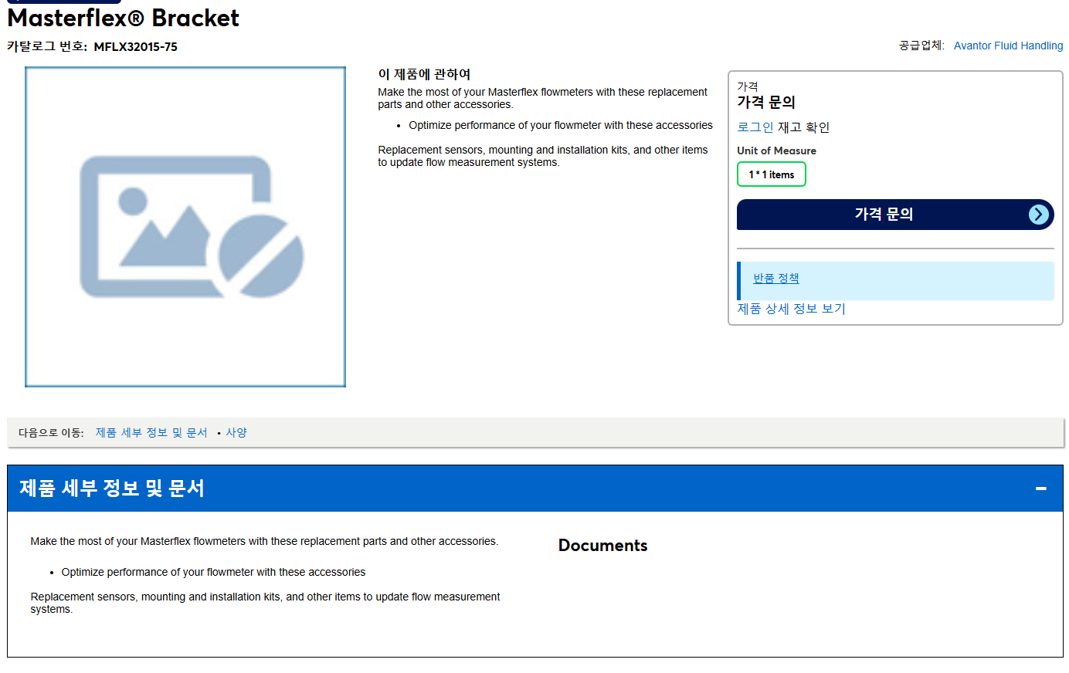Click the 재고 확인 text beside login
Image resolution: width=1069 pixels, height=673 pixels.
[x=803, y=127]
